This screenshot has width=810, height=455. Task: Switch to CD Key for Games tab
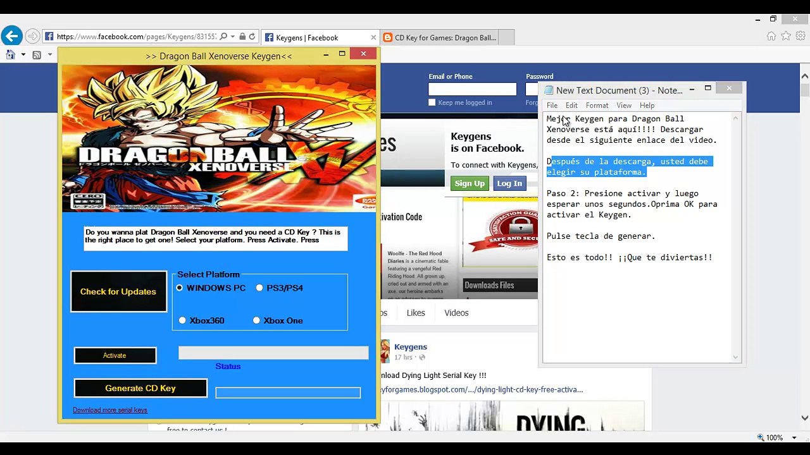point(439,37)
